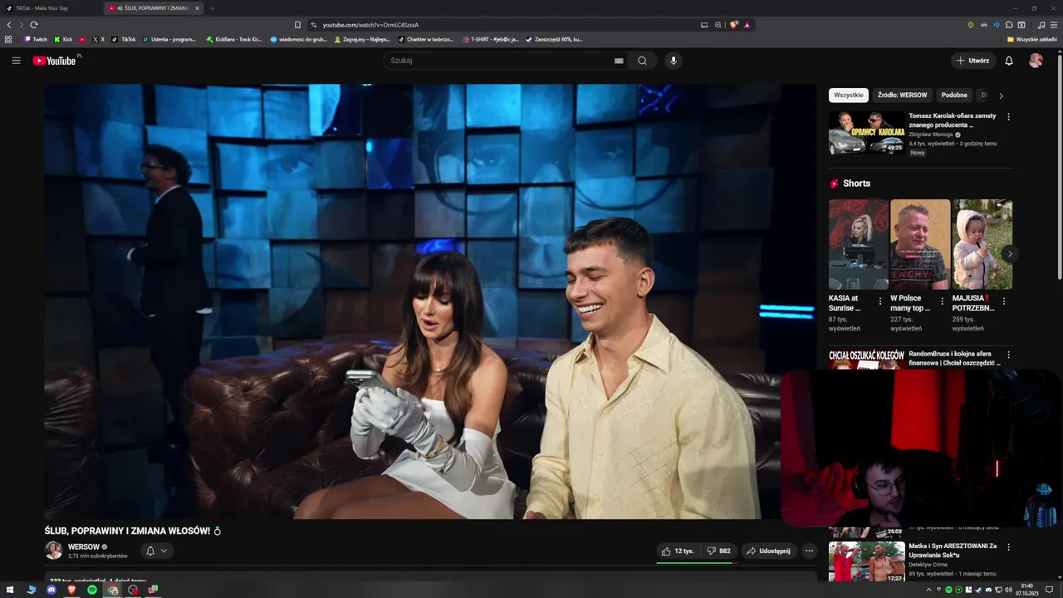The width and height of the screenshot is (1063, 598).
Task: Bookmark this page icon in address bar
Action: 297,25
